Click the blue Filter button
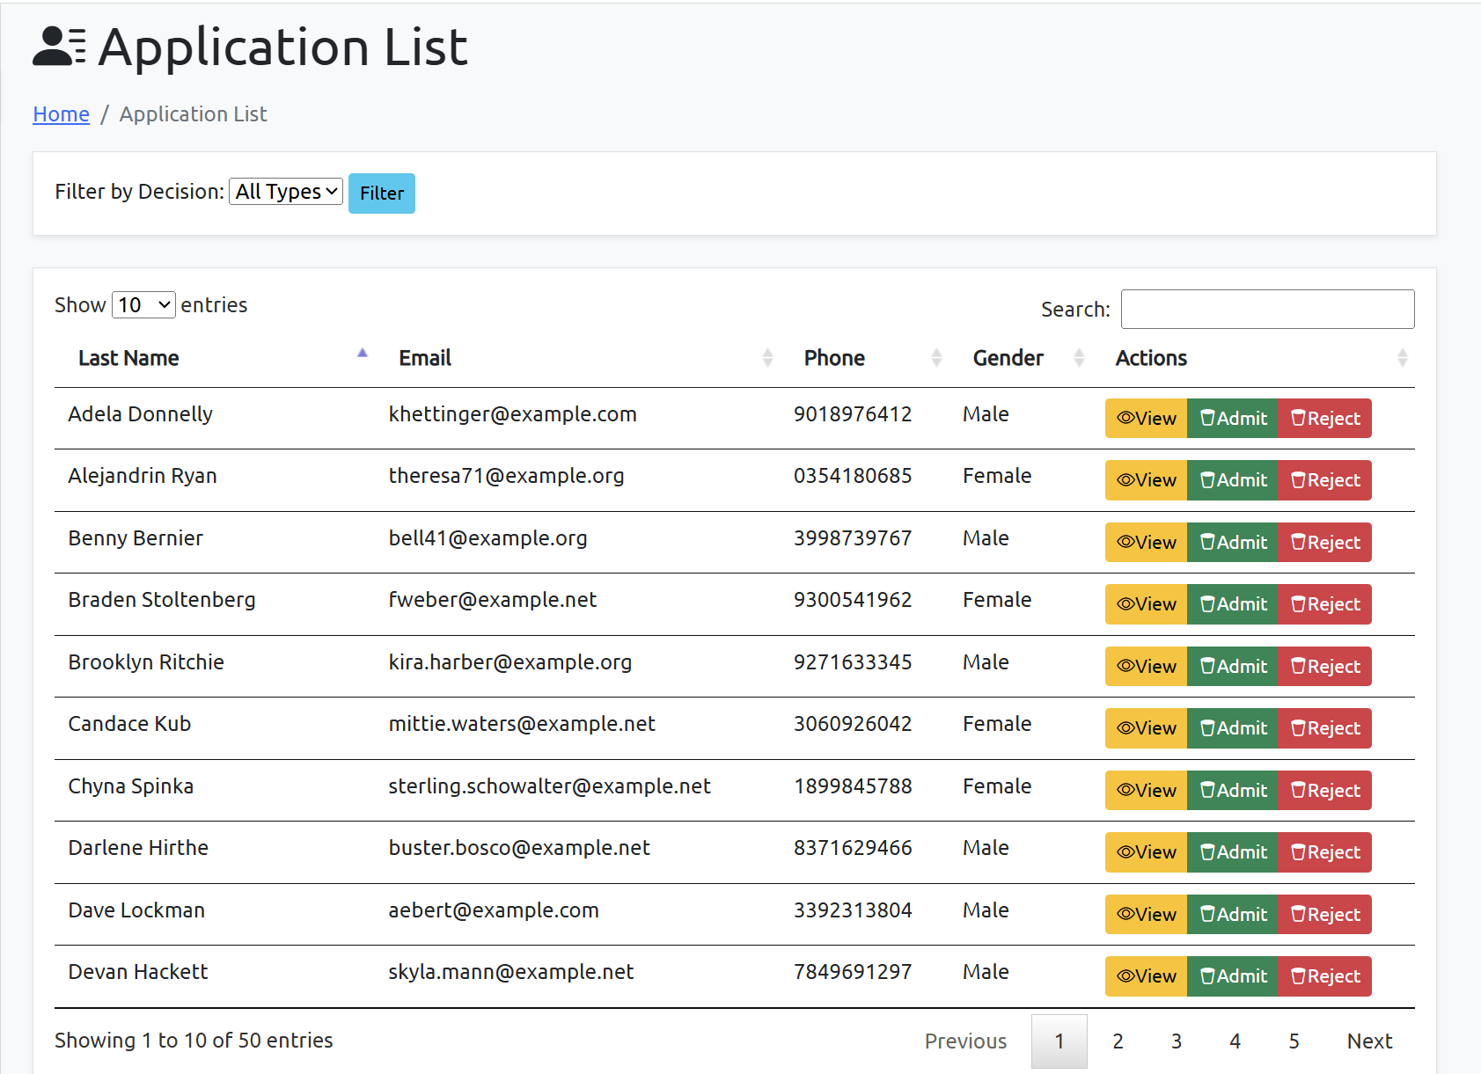This screenshot has width=1481, height=1074. [x=381, y=194]
